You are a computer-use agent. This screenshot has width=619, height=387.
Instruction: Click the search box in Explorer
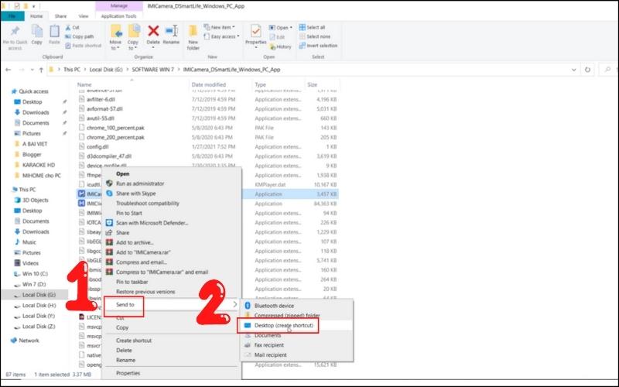609,70
